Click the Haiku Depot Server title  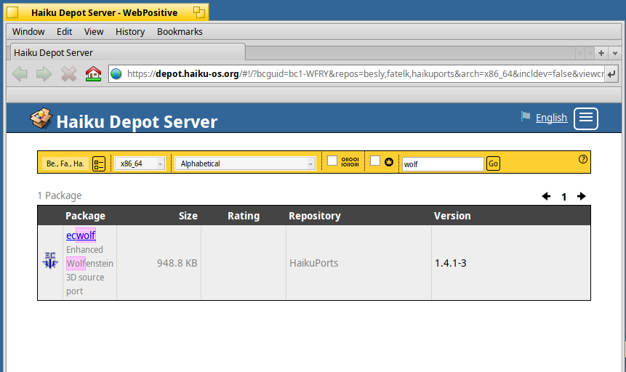137,122
